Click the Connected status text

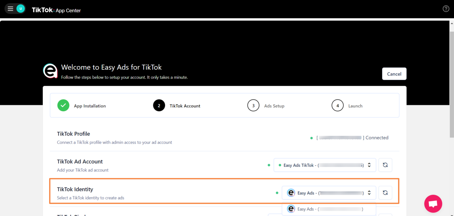[377, 138]
